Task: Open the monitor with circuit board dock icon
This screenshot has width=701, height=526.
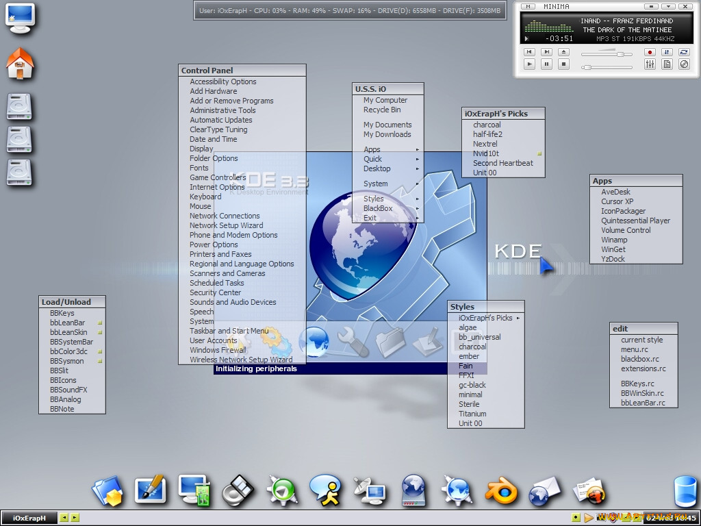Action: 194,490
